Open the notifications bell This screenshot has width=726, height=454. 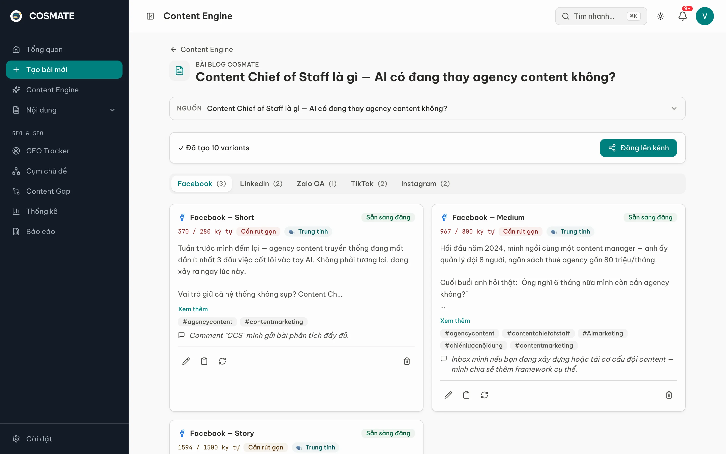[682, 16]
